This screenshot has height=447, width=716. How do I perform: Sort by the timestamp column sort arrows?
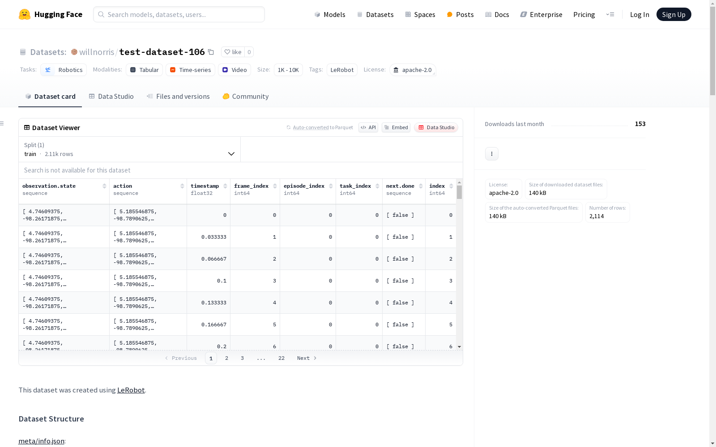pyautogui.click(x=225, y=186)
